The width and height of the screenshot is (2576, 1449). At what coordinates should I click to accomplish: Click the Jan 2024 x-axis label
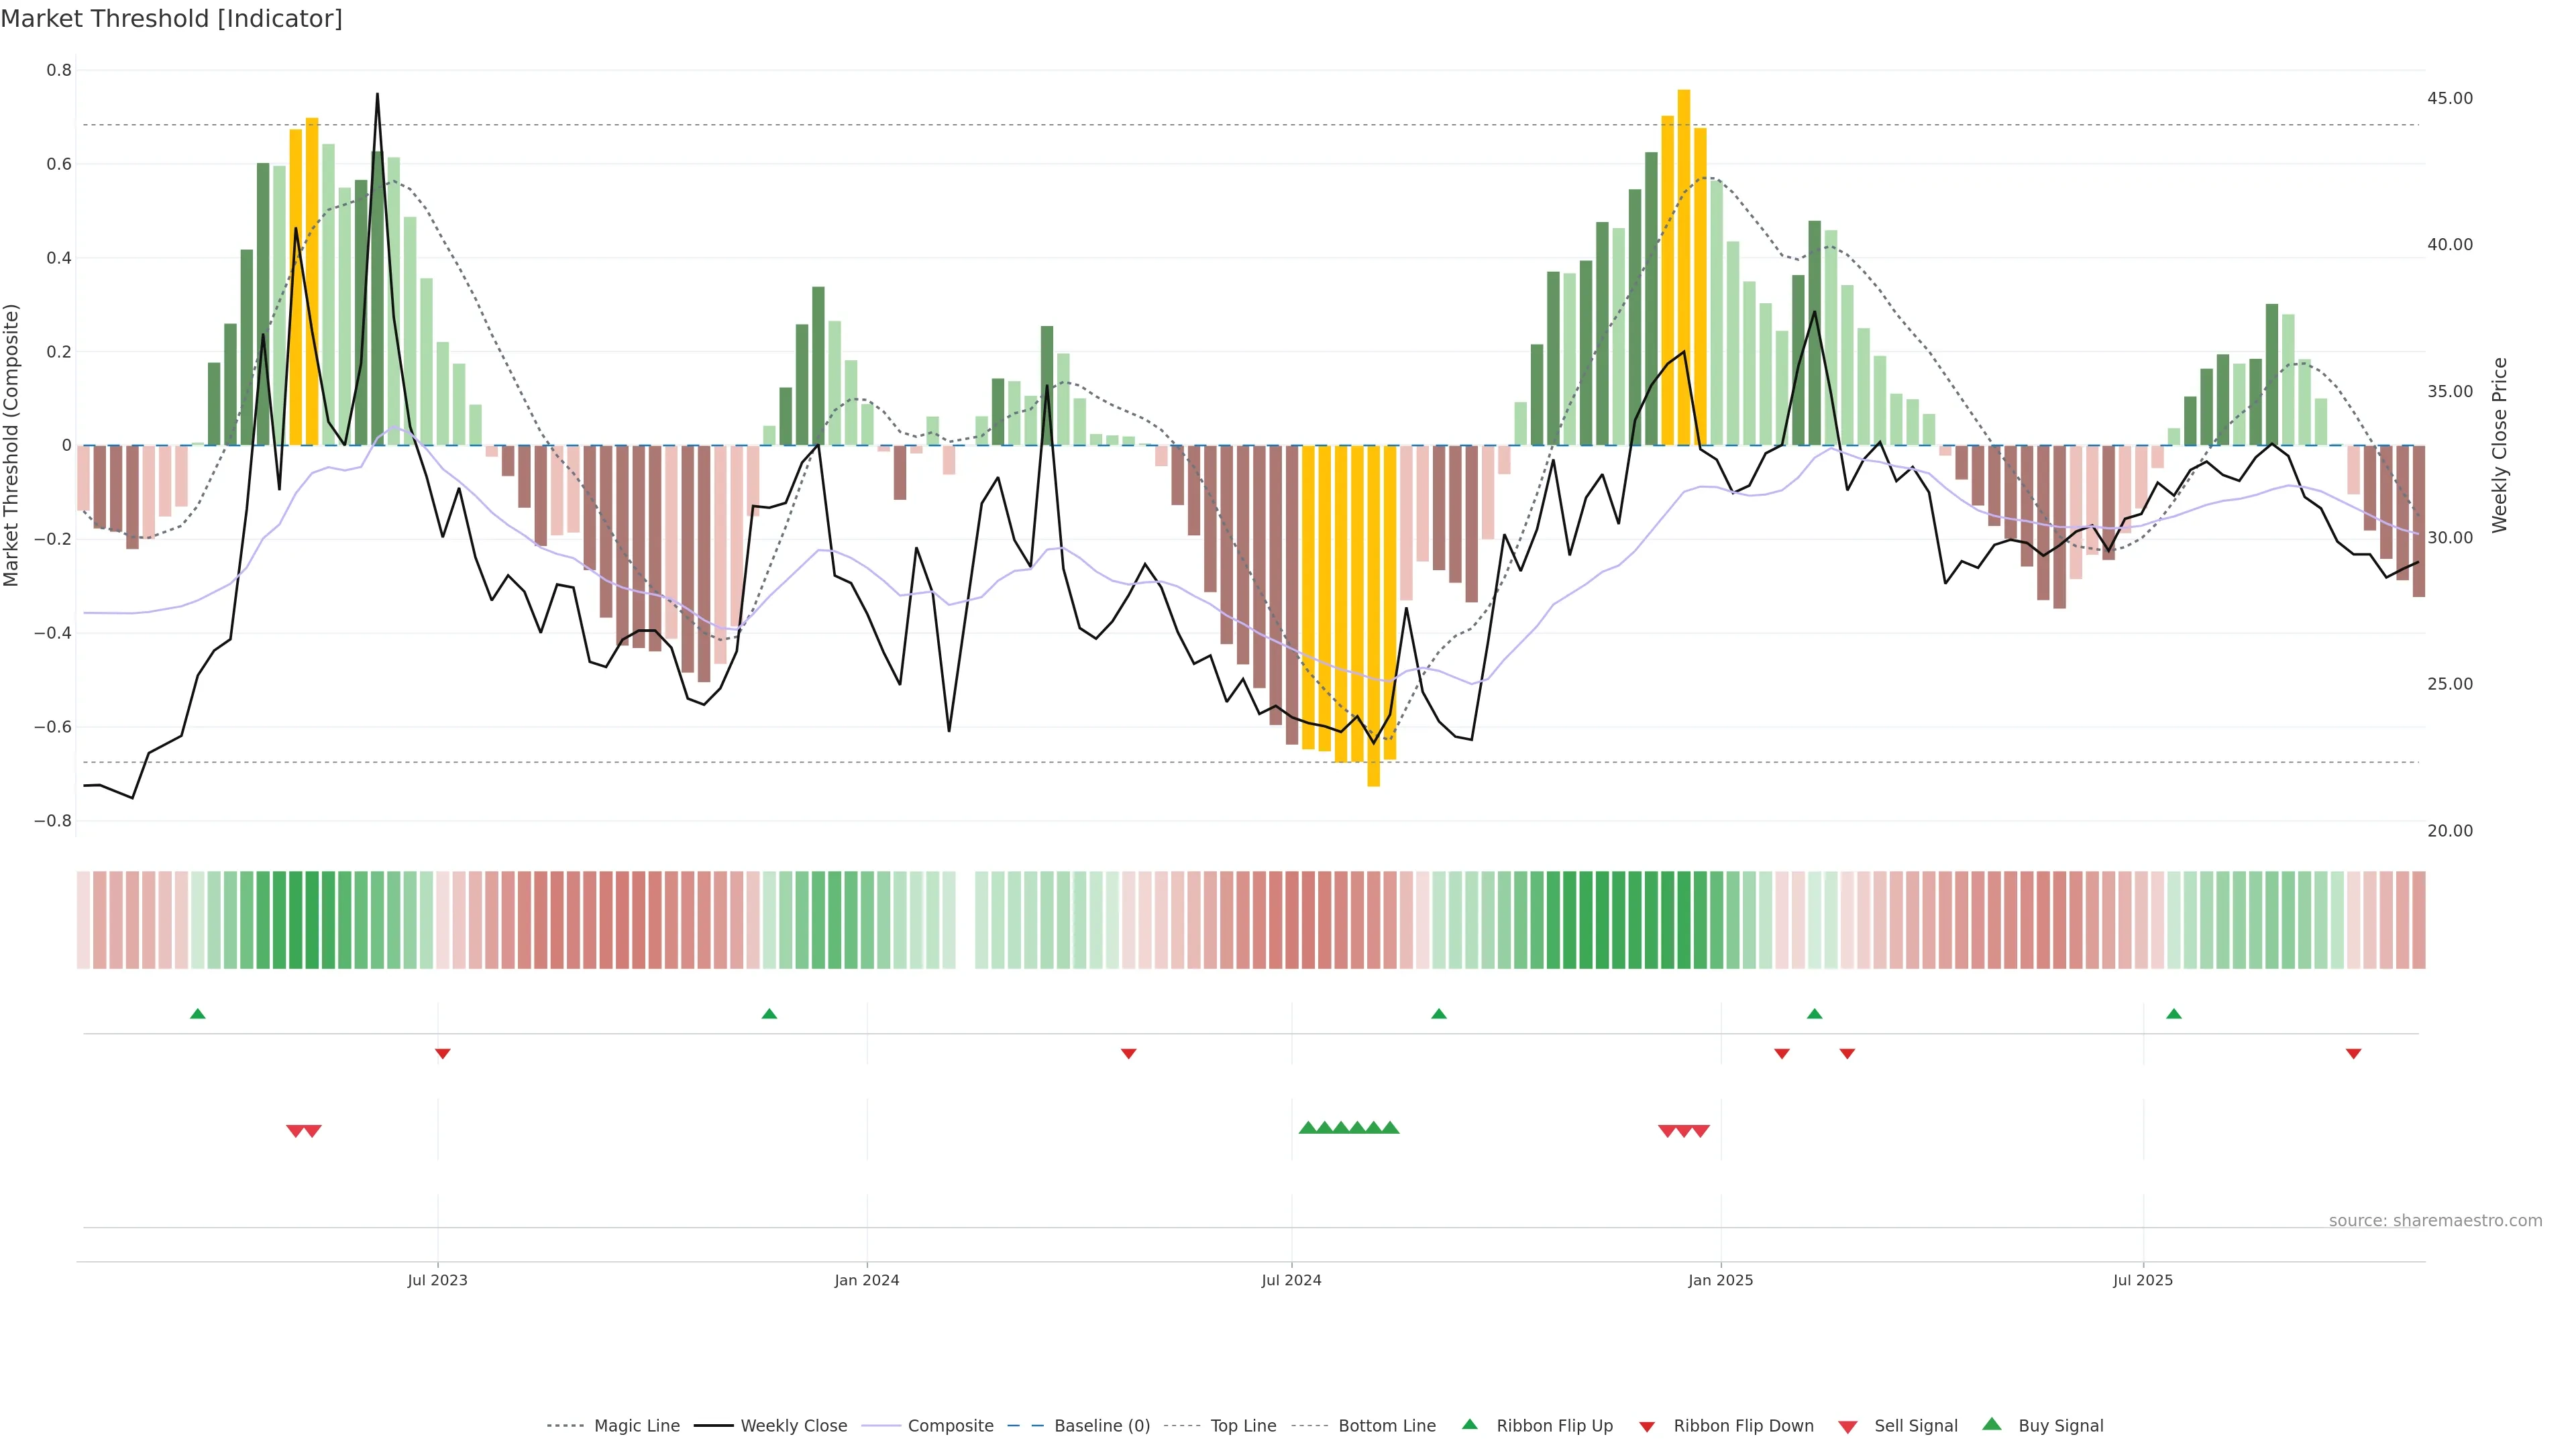pyautogui.click(x=867, y=1280)
